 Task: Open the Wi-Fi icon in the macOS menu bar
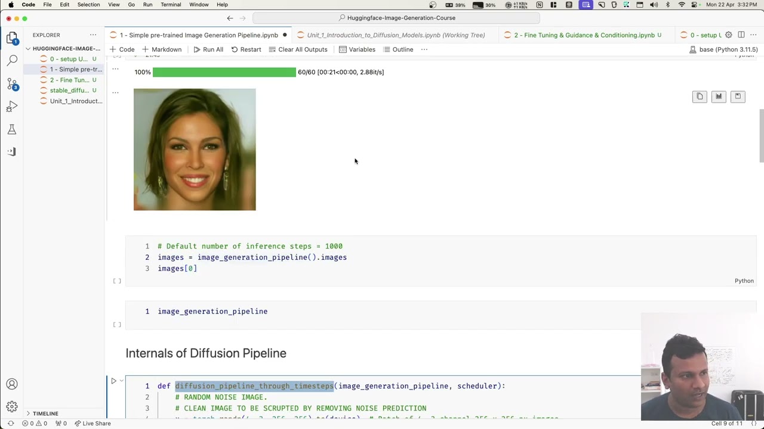[x=682, y=5]
